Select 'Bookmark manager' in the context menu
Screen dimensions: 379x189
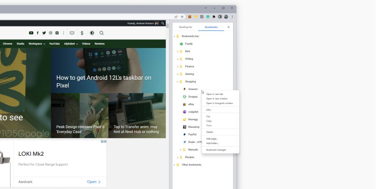pos(216,150)
